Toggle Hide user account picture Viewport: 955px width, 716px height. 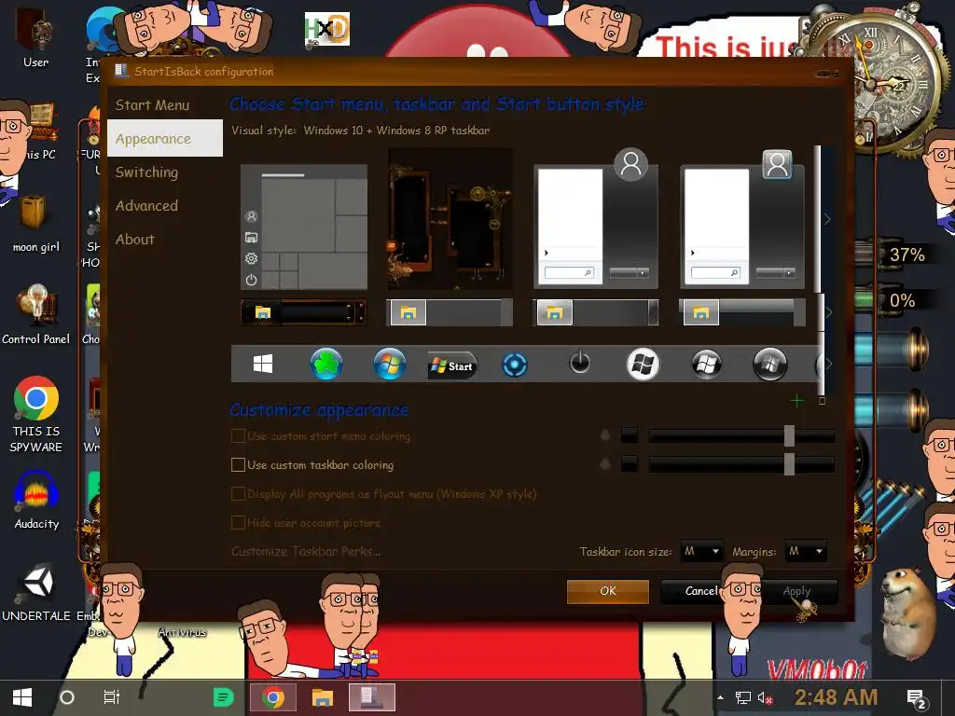pyautogui.click(x=238, y=522)
